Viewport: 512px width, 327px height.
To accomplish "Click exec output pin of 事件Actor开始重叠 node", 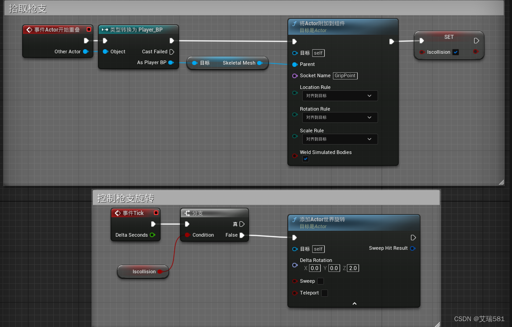I will point(86,41).
